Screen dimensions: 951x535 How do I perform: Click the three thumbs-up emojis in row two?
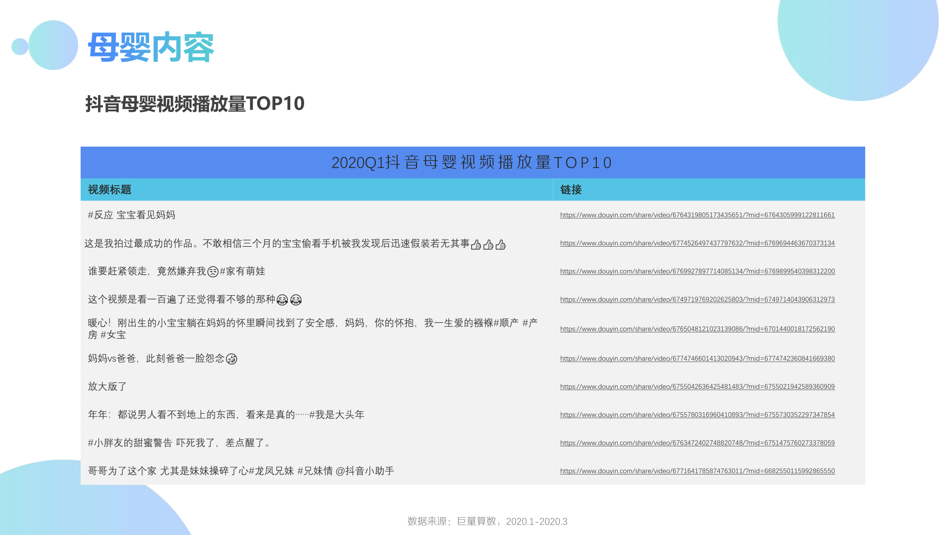488,245
